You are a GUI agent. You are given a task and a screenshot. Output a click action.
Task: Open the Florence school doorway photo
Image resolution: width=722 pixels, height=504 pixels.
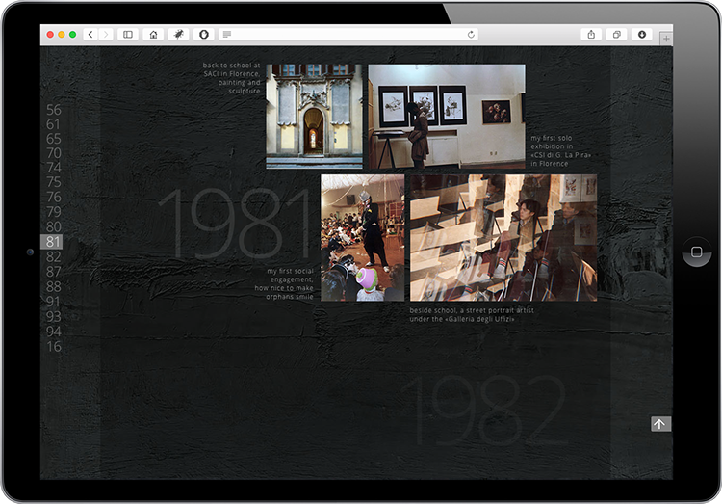pos(314,116)
